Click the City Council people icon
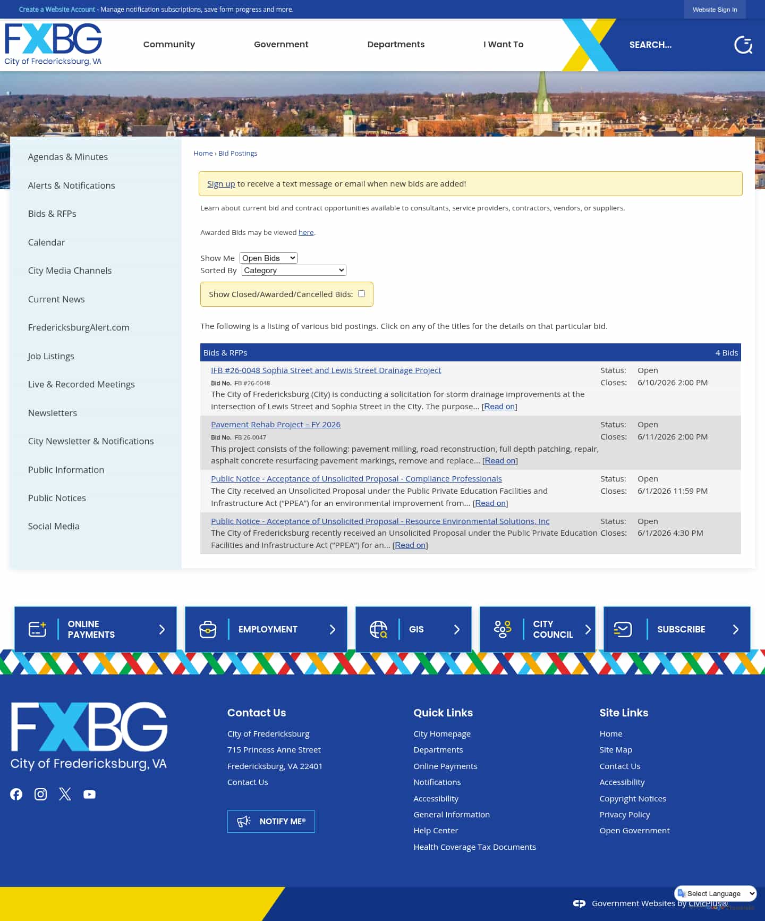Screen dimensions: 765x921 coord(503,629)
